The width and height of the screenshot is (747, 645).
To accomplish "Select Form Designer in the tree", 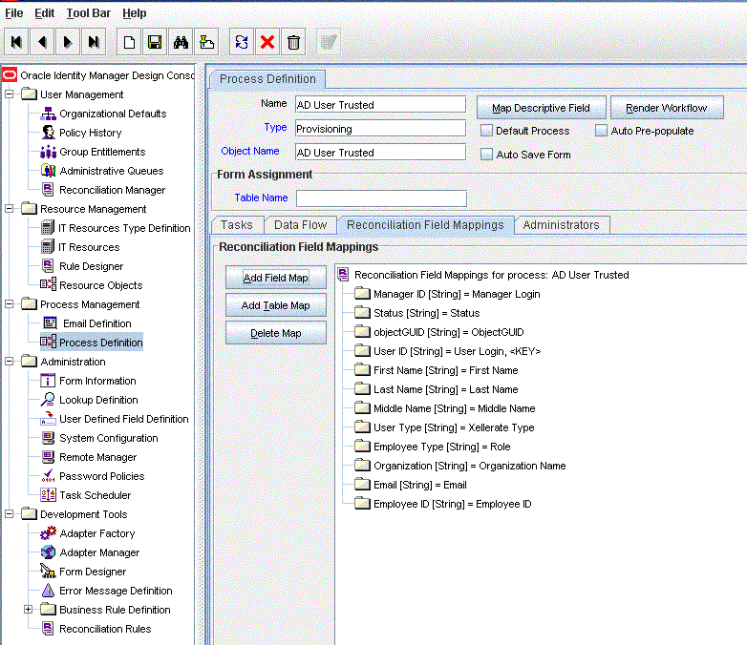I will 93,572.
